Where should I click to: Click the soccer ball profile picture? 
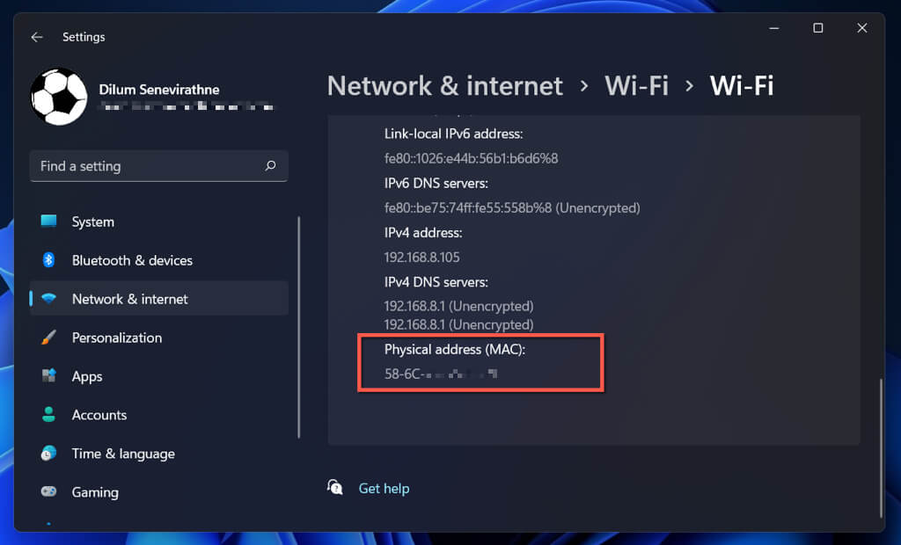pyautogui.click(x=59, y=97)
